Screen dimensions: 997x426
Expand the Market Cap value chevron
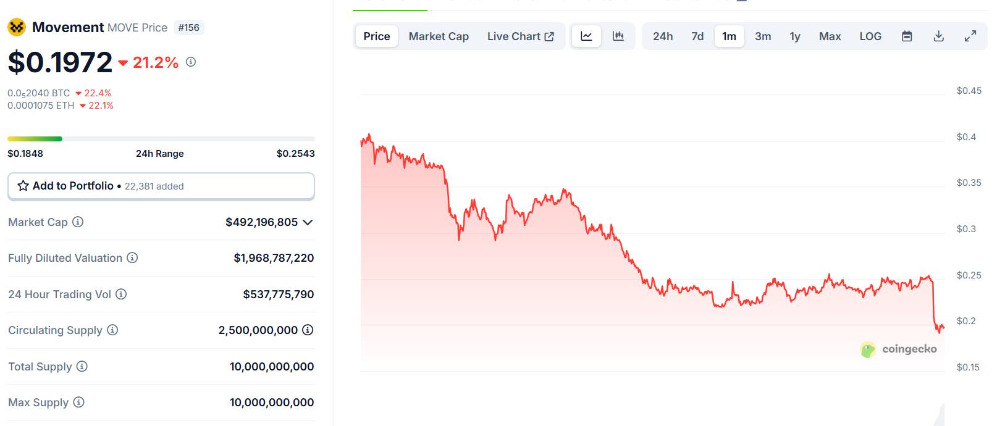tap(308, 222)
